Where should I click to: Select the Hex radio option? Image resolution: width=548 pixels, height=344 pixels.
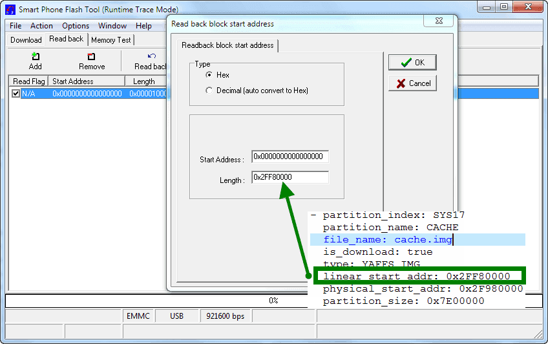pyautogui.click(x=209, y=75)
